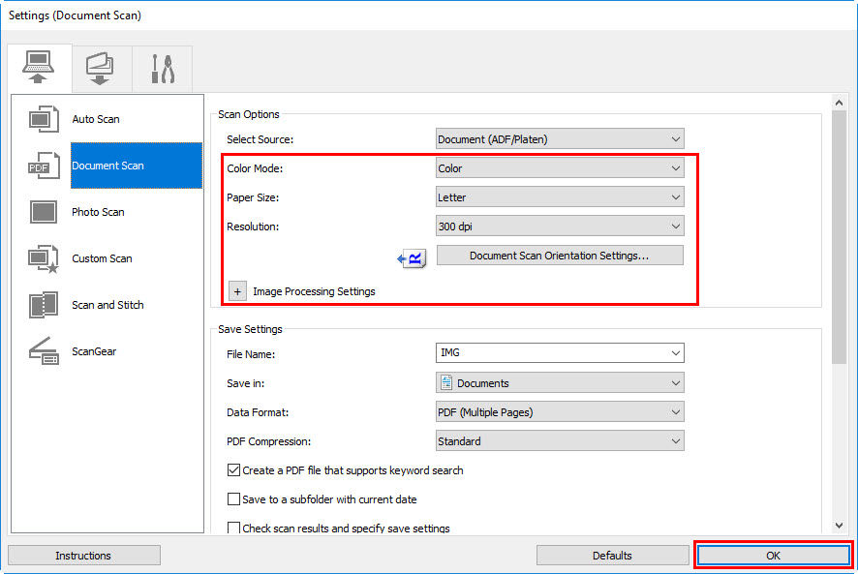Check Save to a subfolder with current date

(234, 499)
